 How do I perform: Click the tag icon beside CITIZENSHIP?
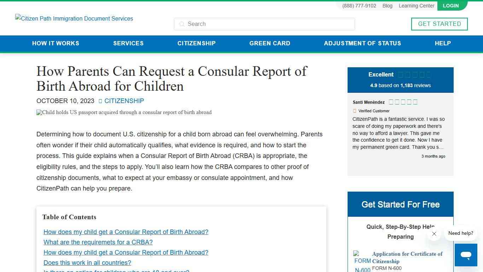point(101,101)
